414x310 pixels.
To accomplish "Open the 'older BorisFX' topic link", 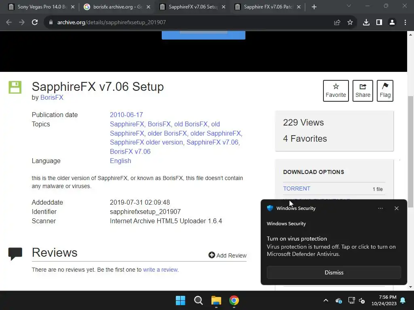I will tap(167, 133).
